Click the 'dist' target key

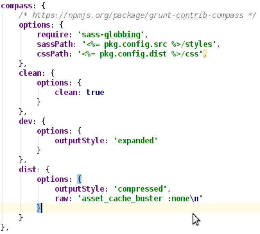click(x=28, y=169)
